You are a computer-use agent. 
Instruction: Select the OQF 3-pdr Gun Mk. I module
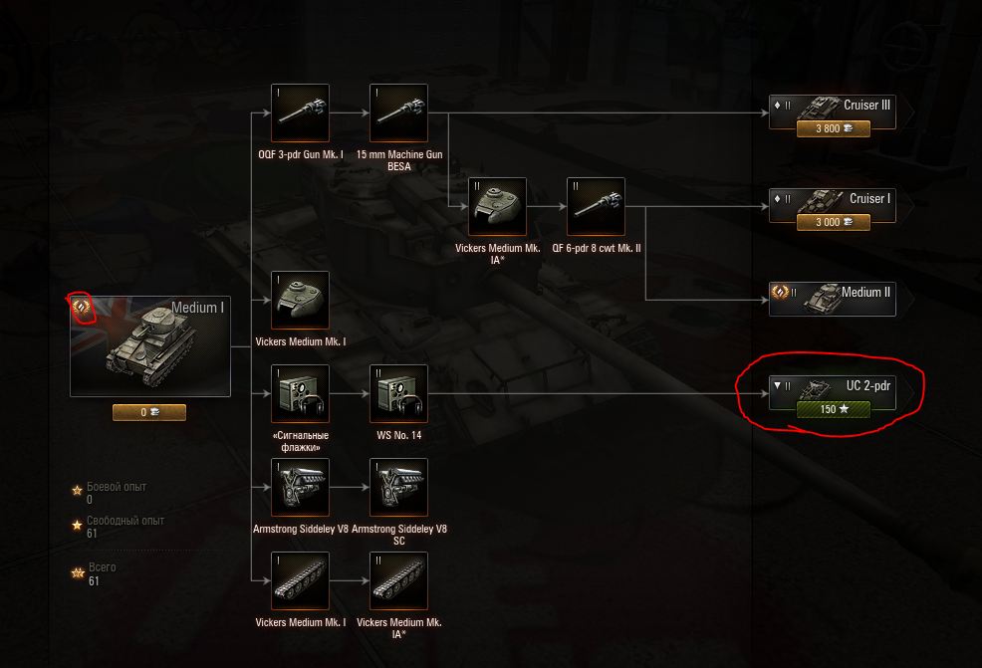[x=300, y=113]
